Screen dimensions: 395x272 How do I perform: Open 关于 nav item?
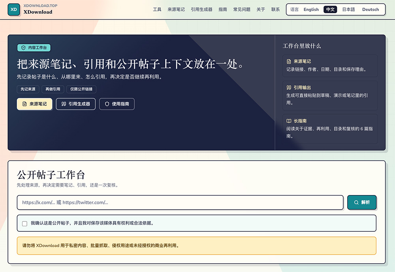pos(261,9)
